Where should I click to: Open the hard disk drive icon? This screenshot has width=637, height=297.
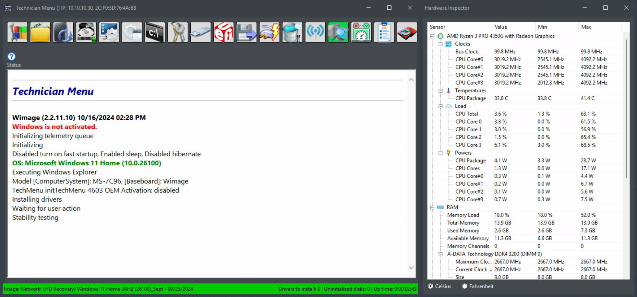point(86,32)
